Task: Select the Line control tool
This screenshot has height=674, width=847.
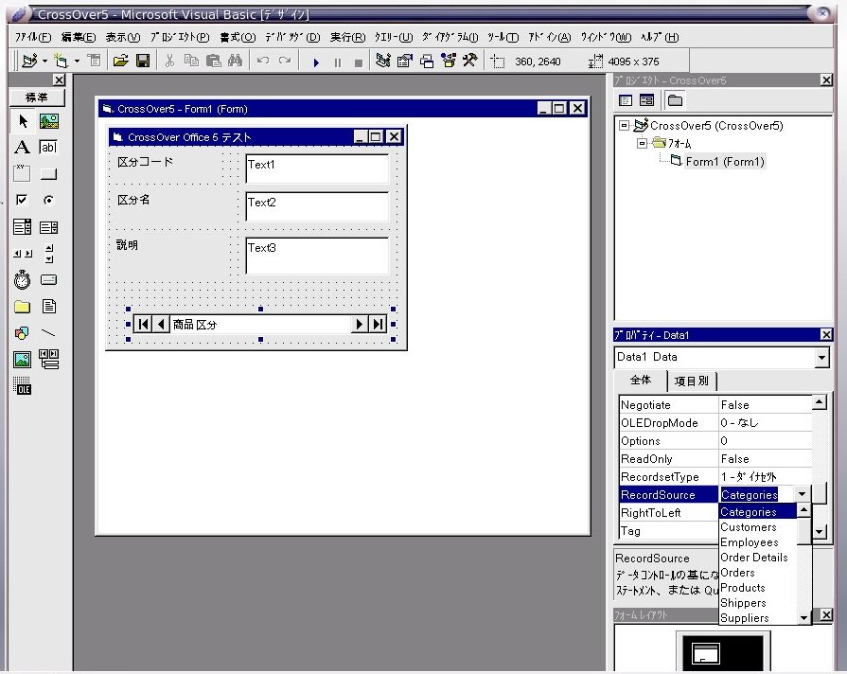Action: click(x=48, y=333)
